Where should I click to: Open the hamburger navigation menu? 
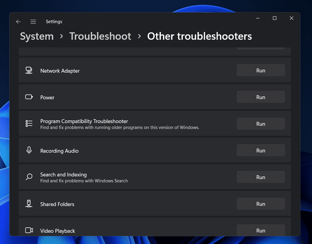pyautogui.click(x=33, y=21)
